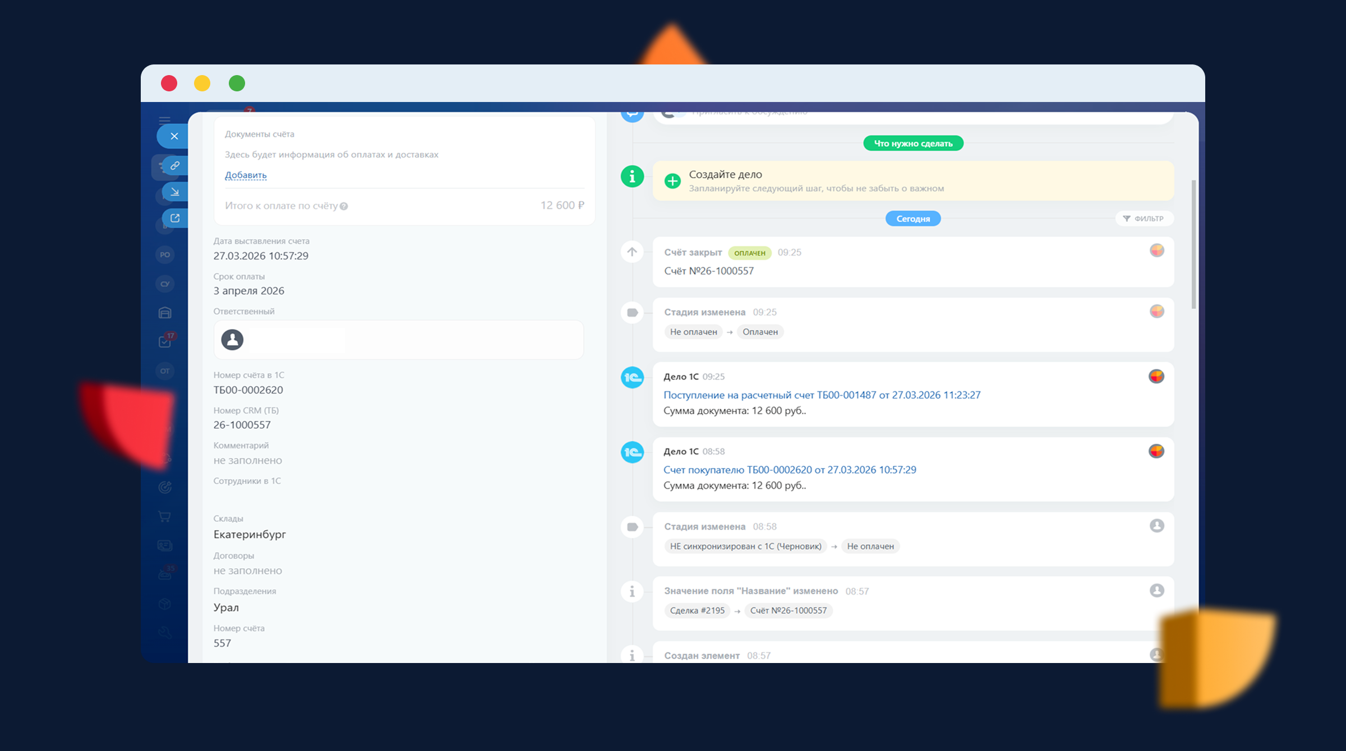Click the Сегодня date label
This screenshot has height=751, width=1346.
tap(913, 219)
